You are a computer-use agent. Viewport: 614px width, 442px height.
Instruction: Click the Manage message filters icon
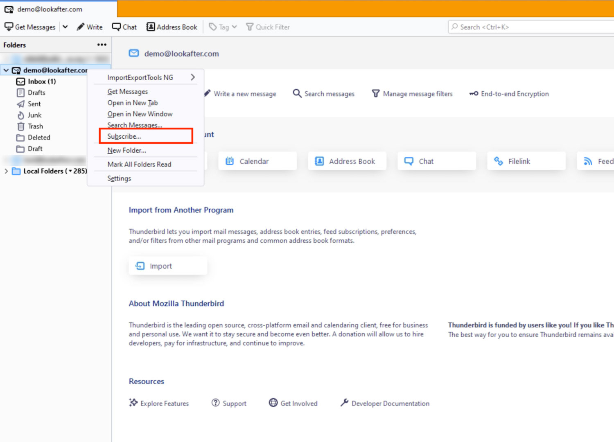click(x=375, y=94)
